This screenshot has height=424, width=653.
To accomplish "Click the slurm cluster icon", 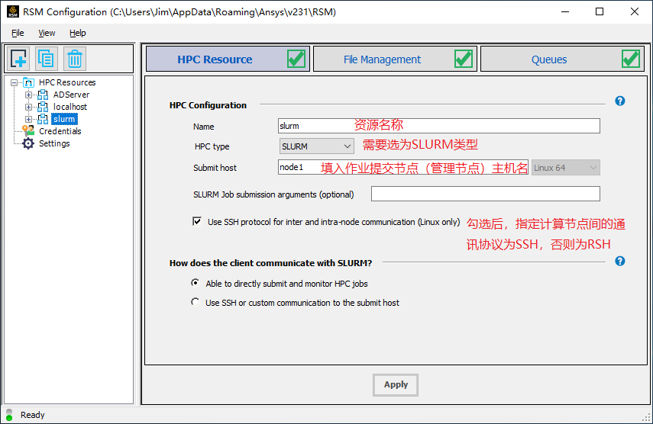I will (43, 119).
